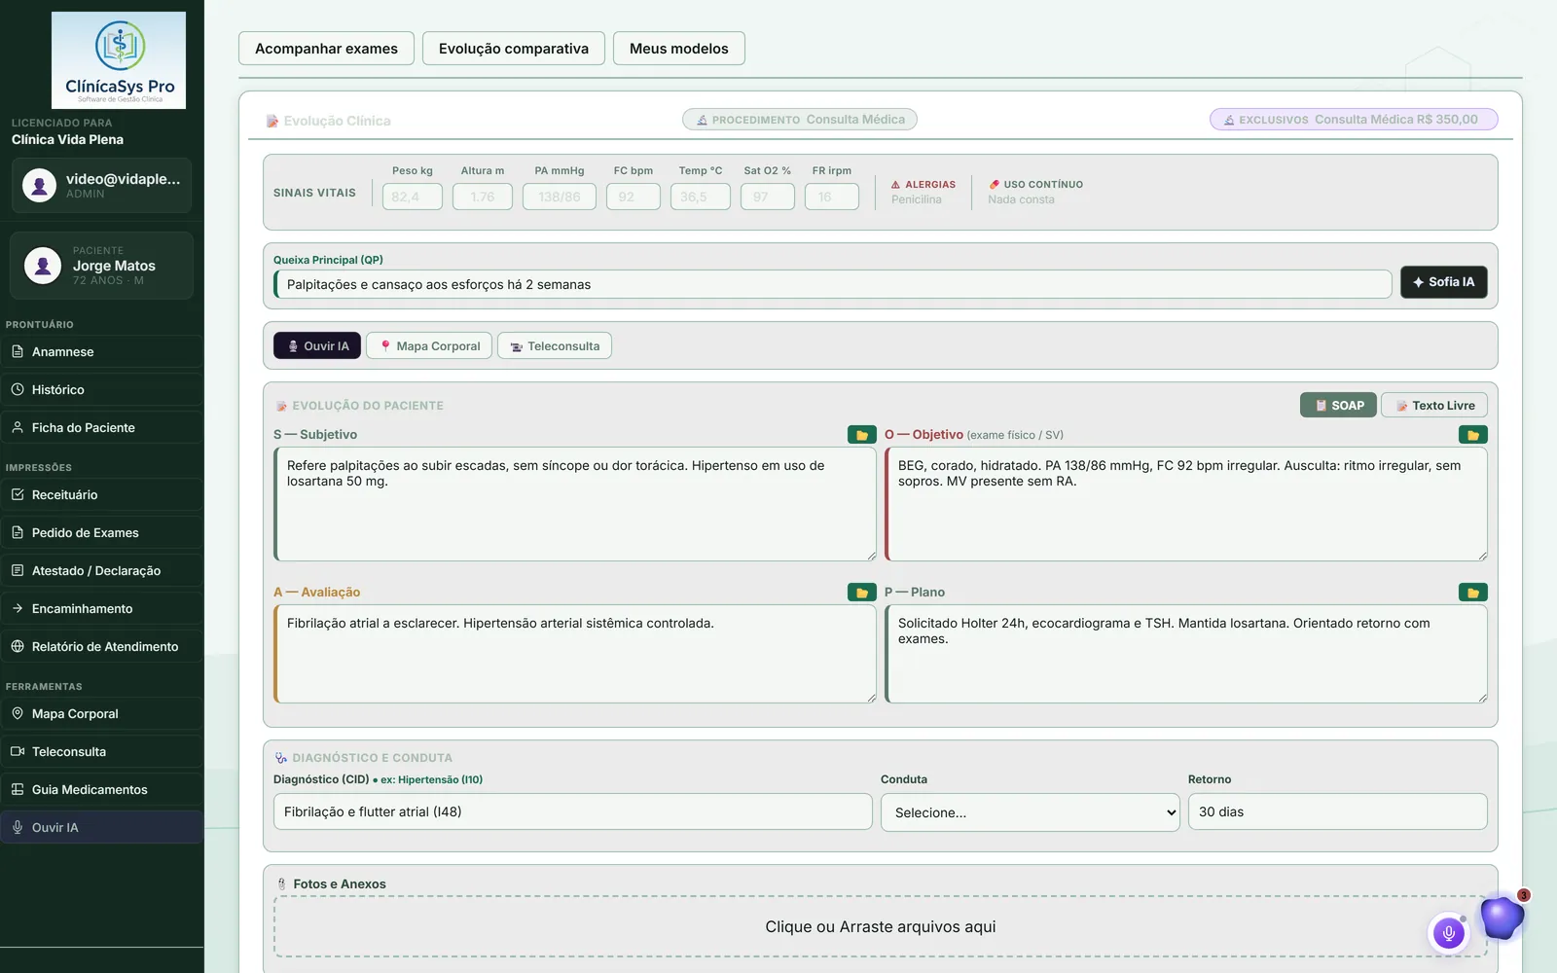Open the blue chat bubble with notification badge
The height and width of the screenshot is (973, 1557).
[1502, 917]
